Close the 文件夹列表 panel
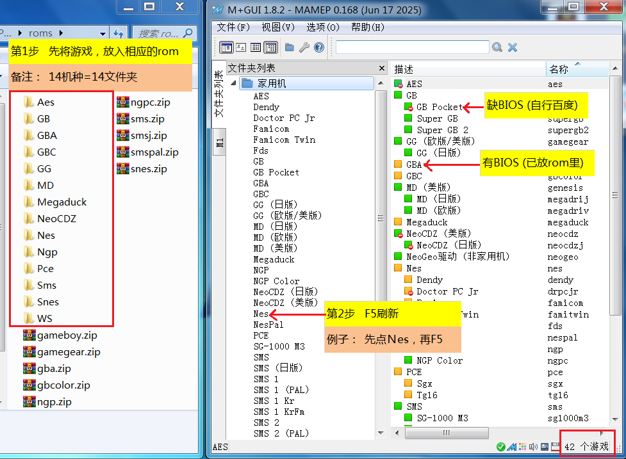Image resolution: width=626 pixels, height=459 pixels. click(x=382, y=68)
